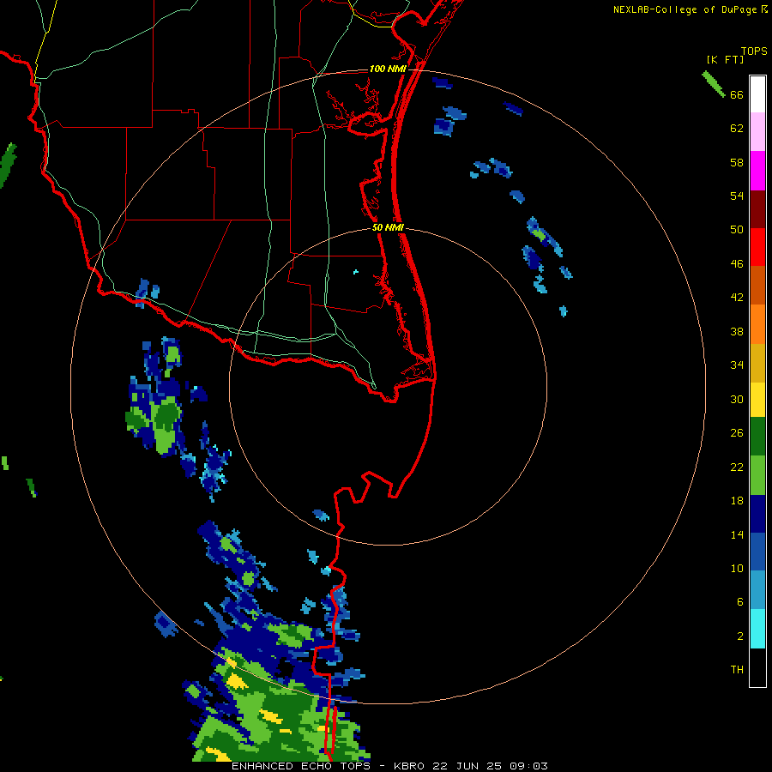Click the light pink legend swatch
Screen dimensions: 772x772
pyautogui.click(x=757, y=132)
